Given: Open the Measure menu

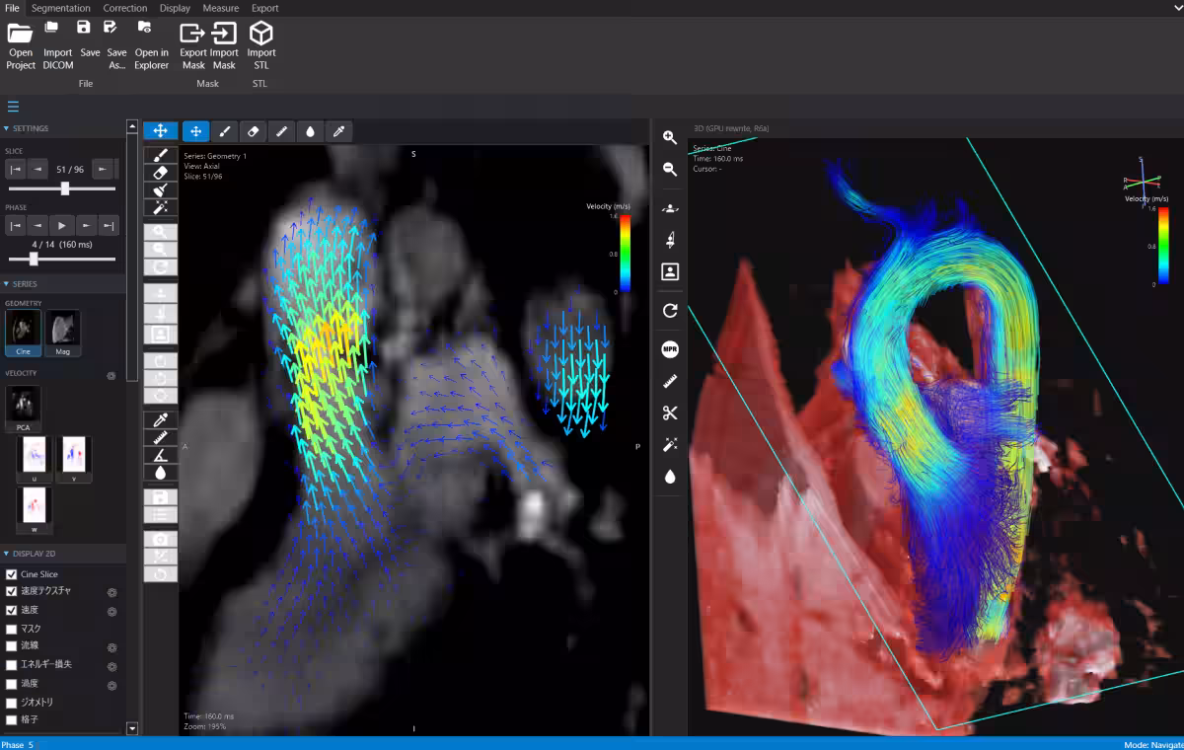Looking at the screenshot, I should pyautogui.click(x=220, y=8).
